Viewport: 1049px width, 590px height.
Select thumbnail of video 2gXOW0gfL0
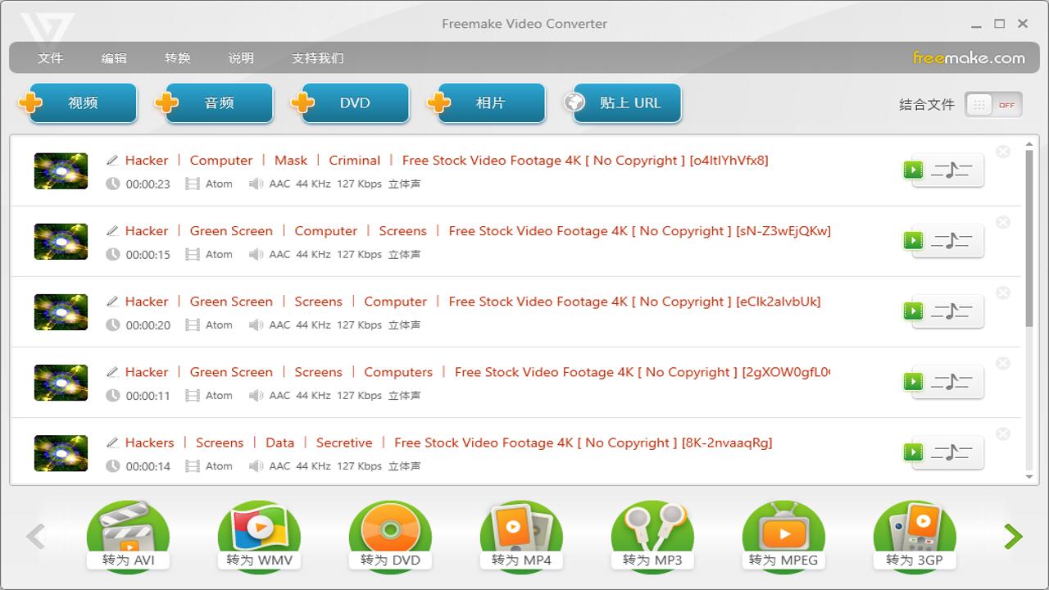pyautogui.click(x=61, y=383)
